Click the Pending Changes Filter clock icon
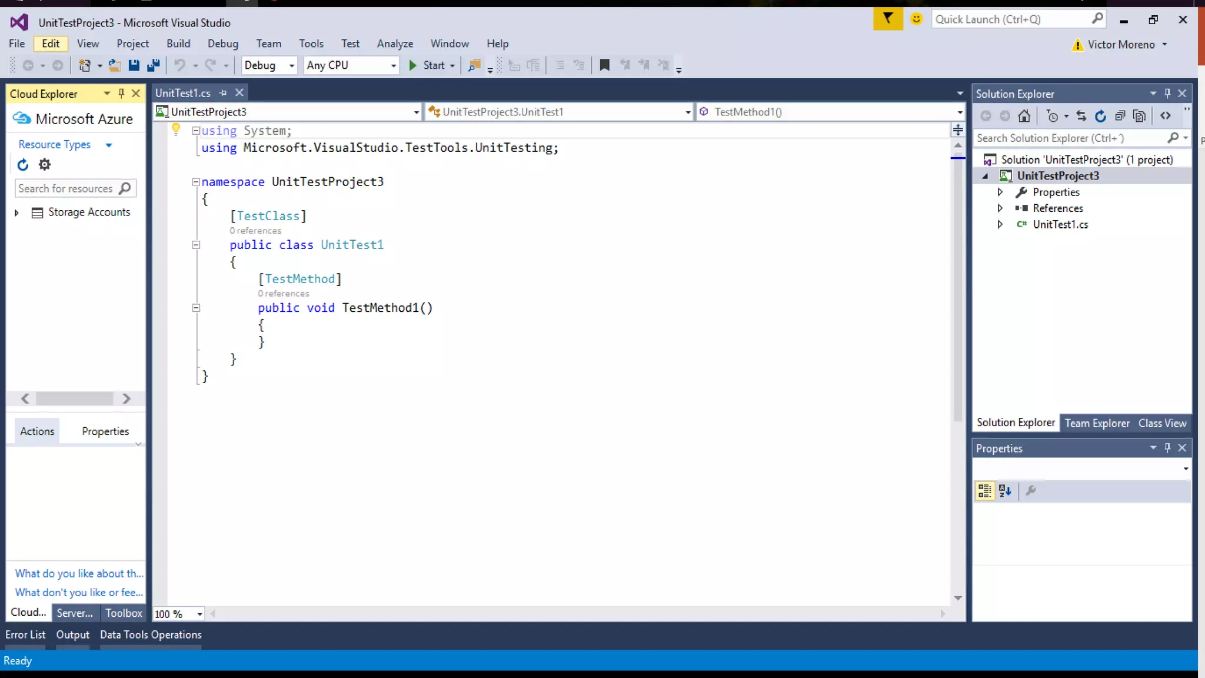The height and width of the screenshot is (678, 1205). click(x=1053, y=116)
